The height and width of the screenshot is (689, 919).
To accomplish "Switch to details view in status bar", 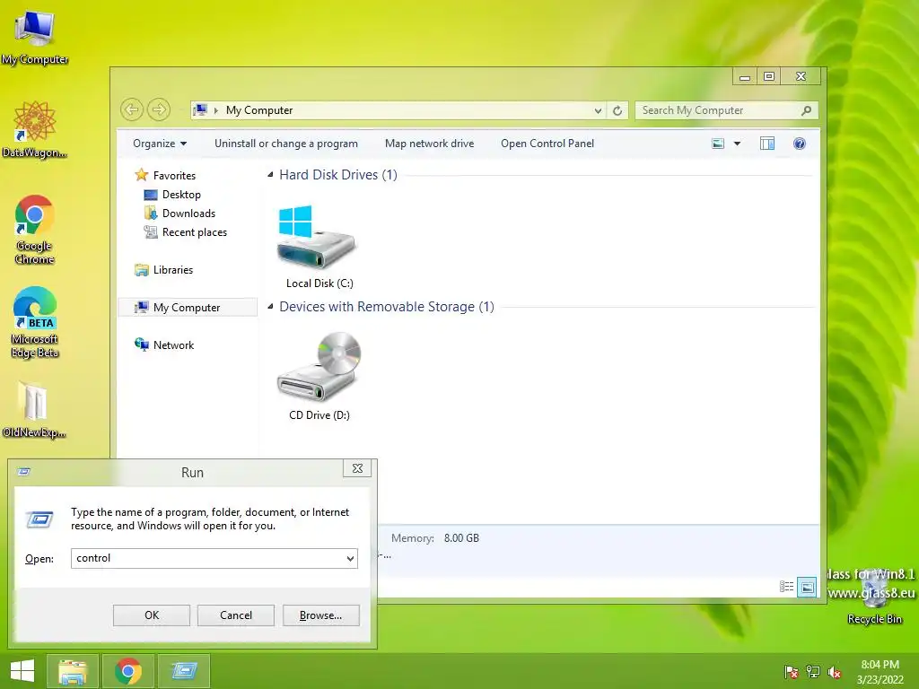I will (786, 587).
